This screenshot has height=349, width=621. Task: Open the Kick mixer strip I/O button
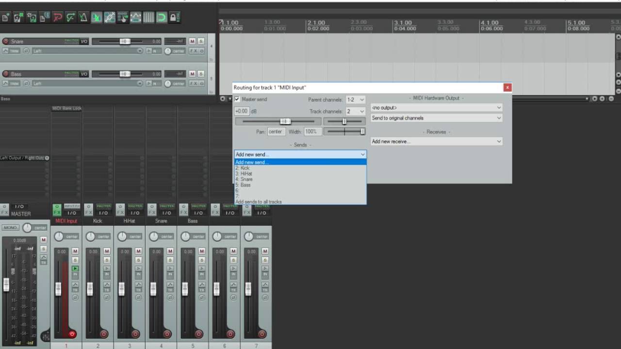(x=103, y=213)
